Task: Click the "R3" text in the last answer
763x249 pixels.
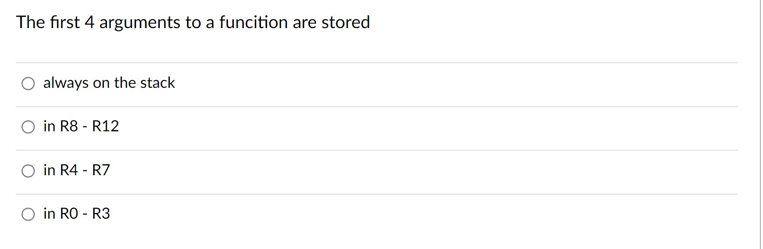Action: pyautogui.click(x=101, y=213)
